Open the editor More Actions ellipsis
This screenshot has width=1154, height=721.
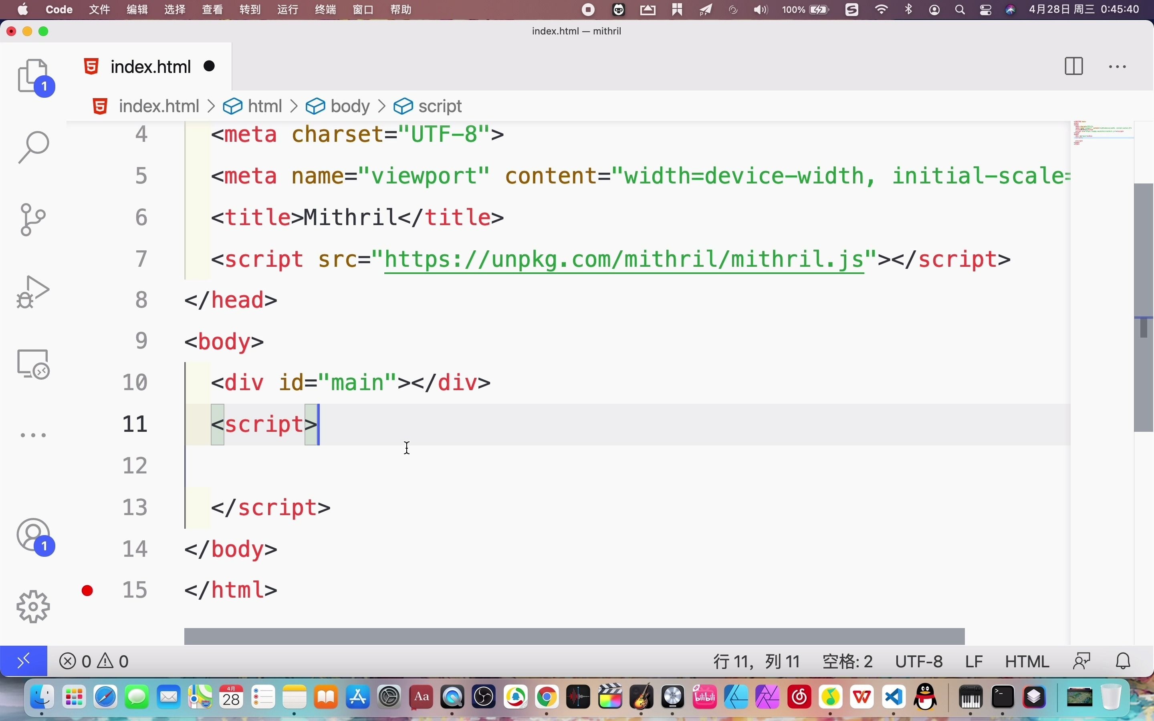[1117, 67]
